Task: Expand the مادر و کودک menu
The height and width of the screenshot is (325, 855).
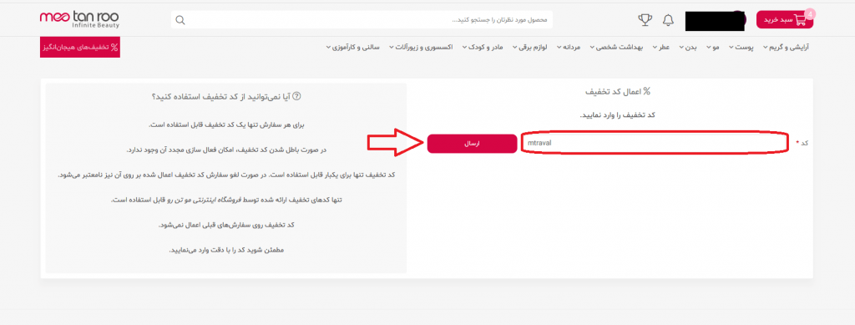Action: coord(483,48)
